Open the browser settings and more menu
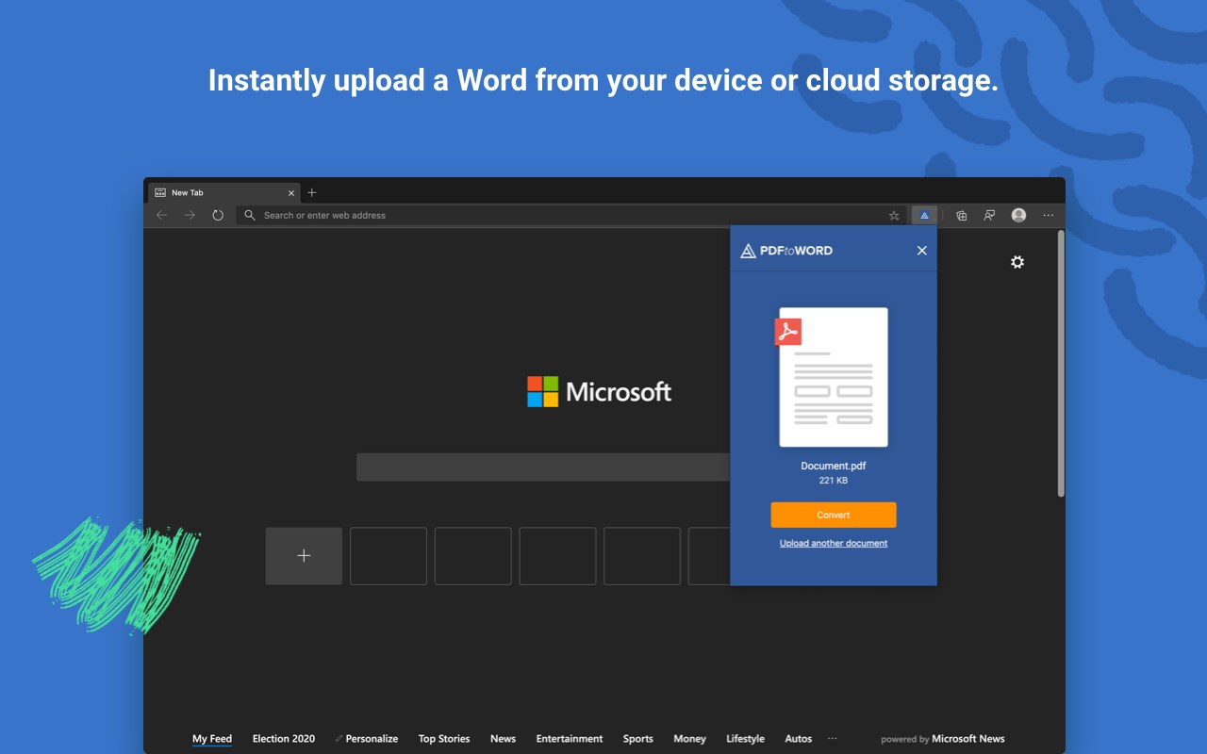 point(1048,215)
